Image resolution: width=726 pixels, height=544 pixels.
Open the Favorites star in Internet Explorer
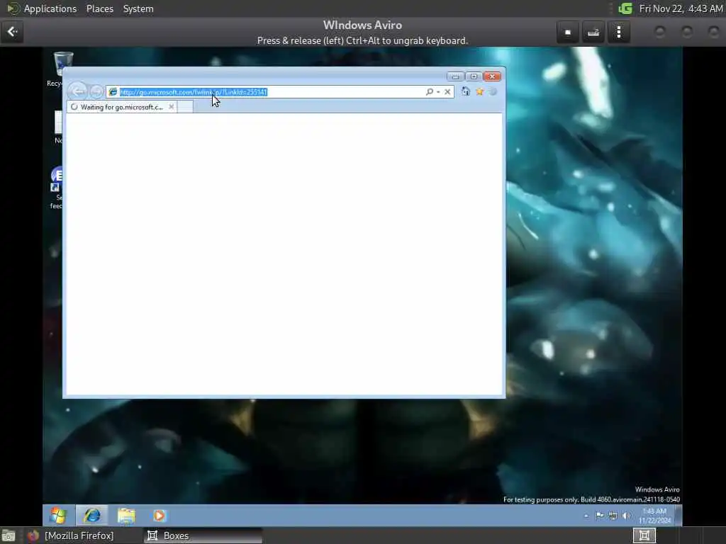pos(479,91)
